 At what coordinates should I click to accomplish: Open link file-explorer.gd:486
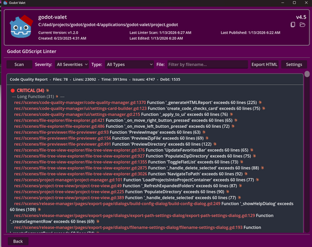[59, 126]
